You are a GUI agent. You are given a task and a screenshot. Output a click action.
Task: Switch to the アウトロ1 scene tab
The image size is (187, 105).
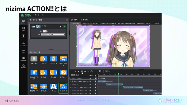pos(156,23)
